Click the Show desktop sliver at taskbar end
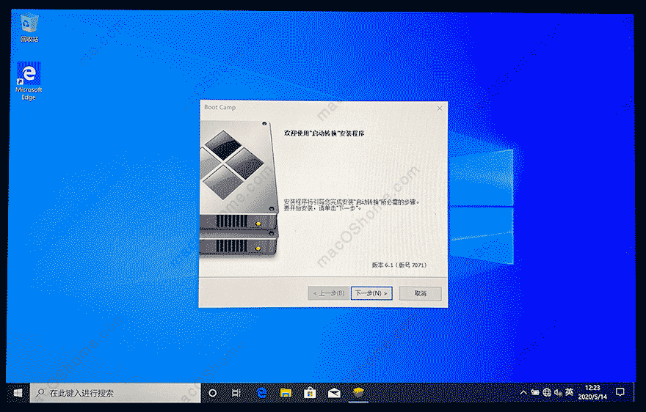Image resolution: width=646 pixels, height=412 pixels. (x=634, y=393)
